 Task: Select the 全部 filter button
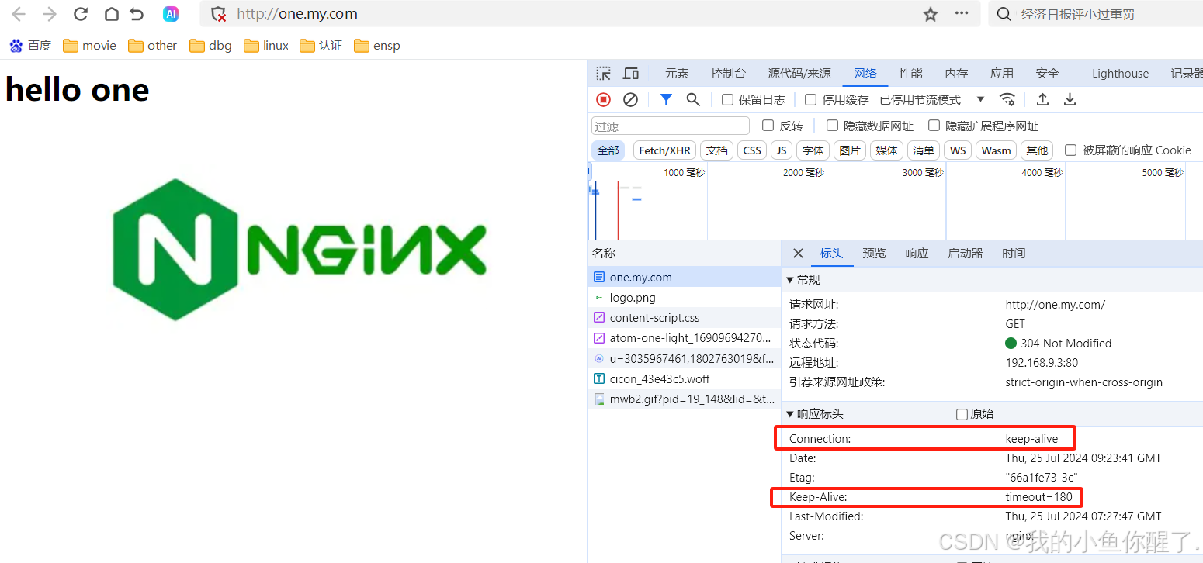608,150
